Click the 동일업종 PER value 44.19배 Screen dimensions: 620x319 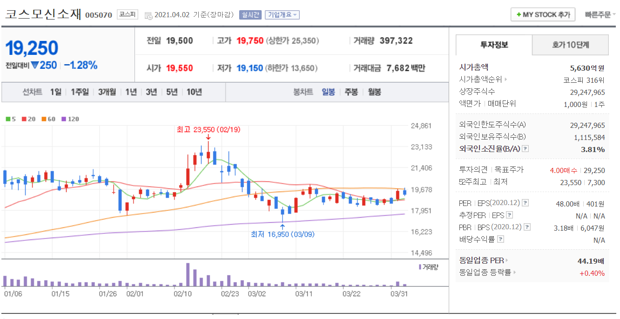591,261
